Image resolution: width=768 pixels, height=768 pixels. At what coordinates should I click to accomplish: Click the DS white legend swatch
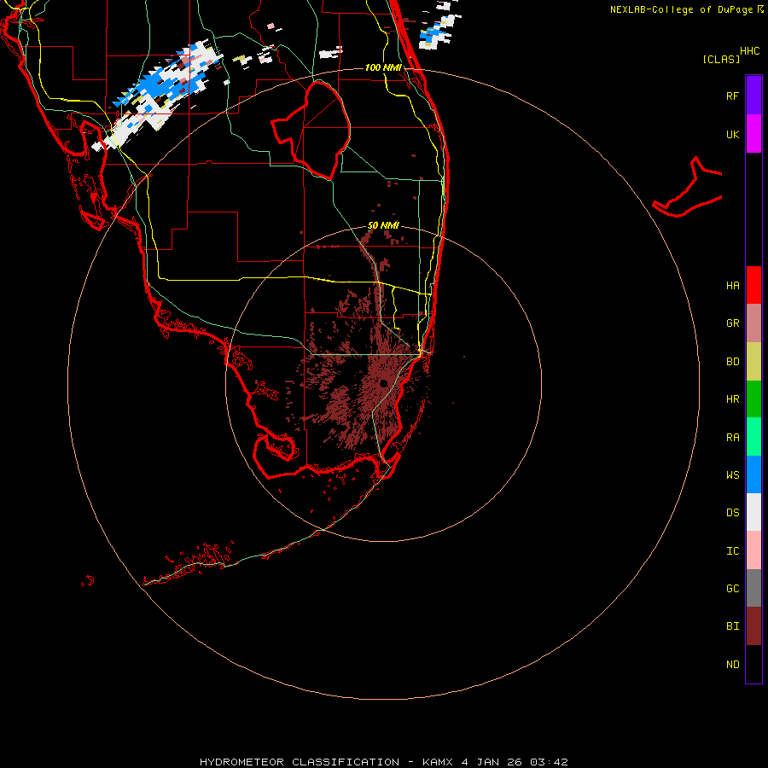click(x=753, y=512)
